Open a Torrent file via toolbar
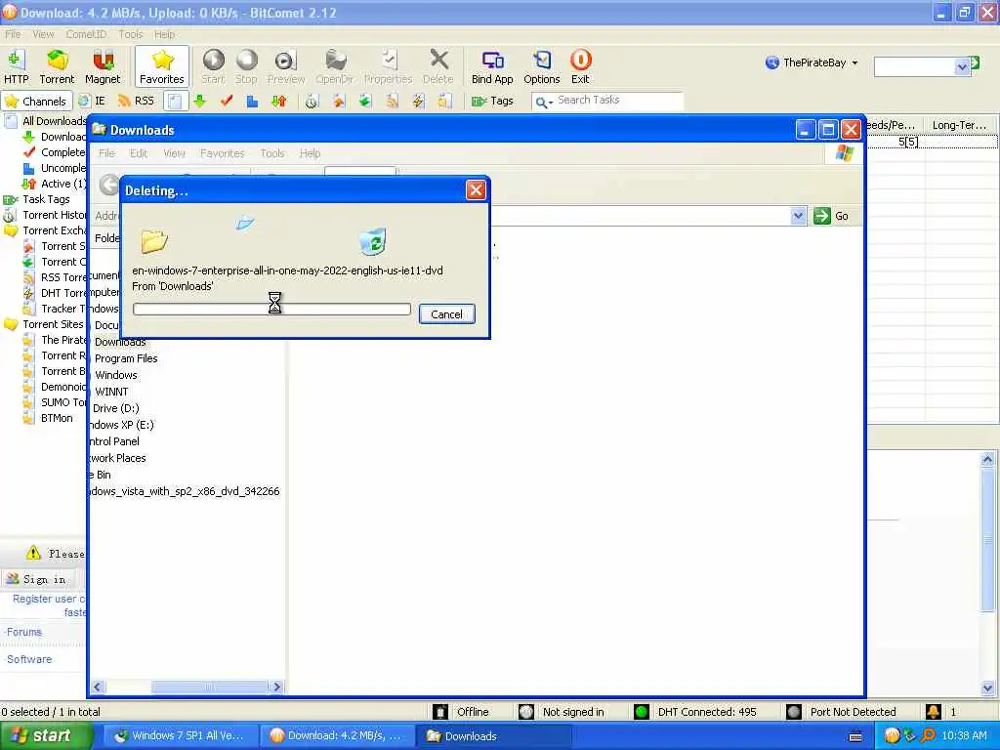The image size is (1000, 750). 57,66
